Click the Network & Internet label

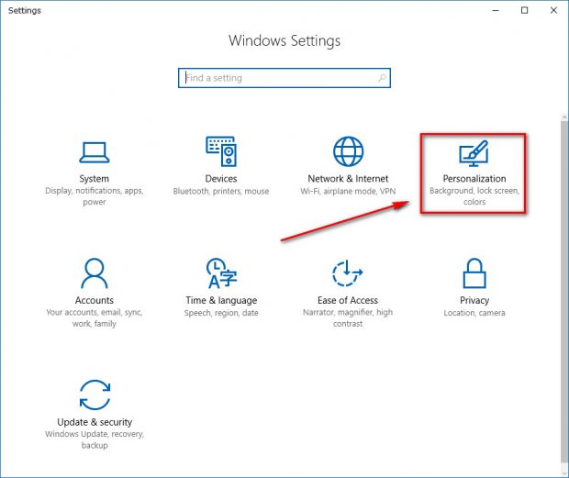[348, 178]
